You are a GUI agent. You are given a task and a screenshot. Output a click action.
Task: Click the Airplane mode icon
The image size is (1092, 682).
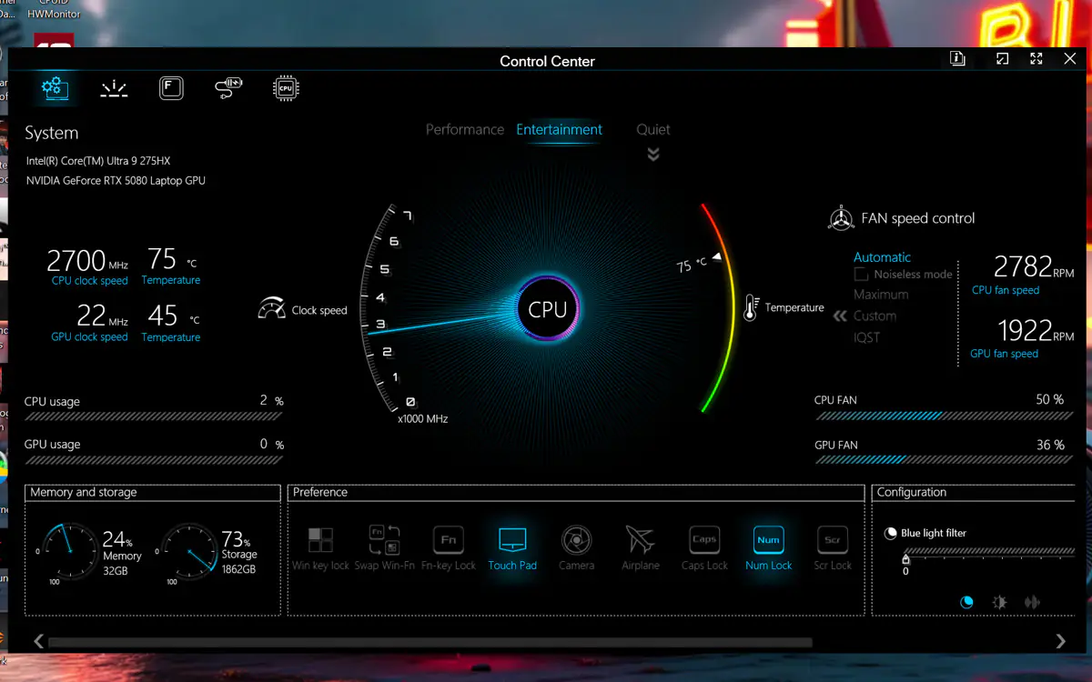pyautogui.click(x=641, y=540)
